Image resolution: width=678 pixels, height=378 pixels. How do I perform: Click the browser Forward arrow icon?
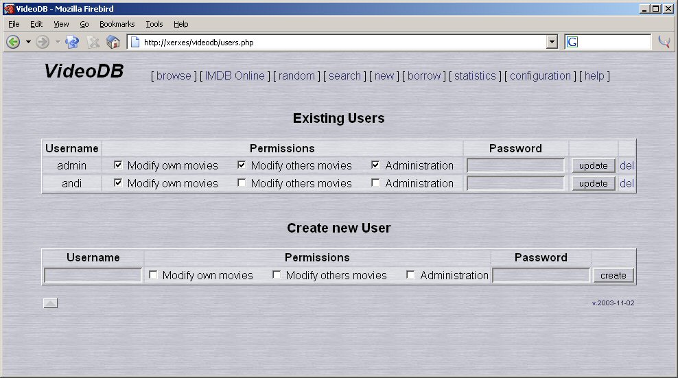pyautogui.click(x=43, y=42)
